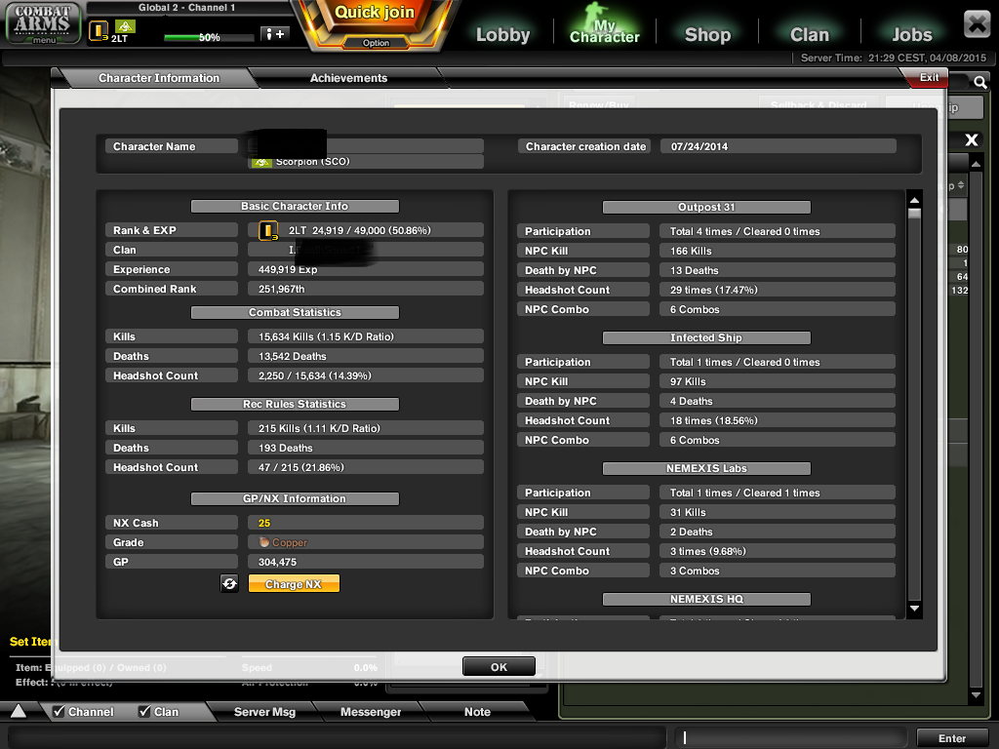Click the Combined Rank value 251,967th

coord(282,289)
